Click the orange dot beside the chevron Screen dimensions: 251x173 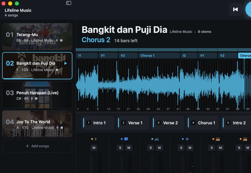point(92,139)
